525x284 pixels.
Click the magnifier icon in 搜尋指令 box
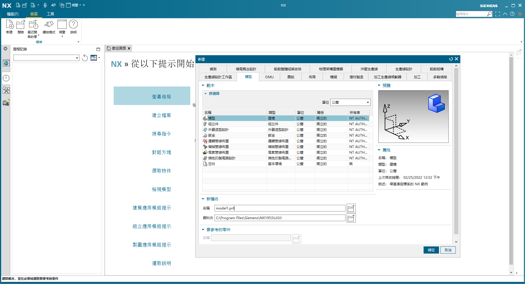489,14
